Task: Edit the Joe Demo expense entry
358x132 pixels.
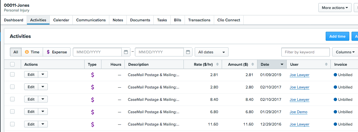Action: coord(31,111)
